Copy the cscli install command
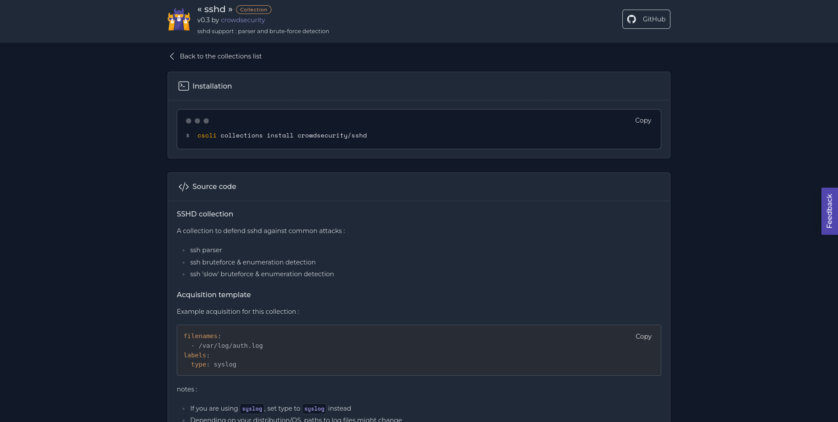The height and width of the screenshot is (422, 838). coord(642,120)
